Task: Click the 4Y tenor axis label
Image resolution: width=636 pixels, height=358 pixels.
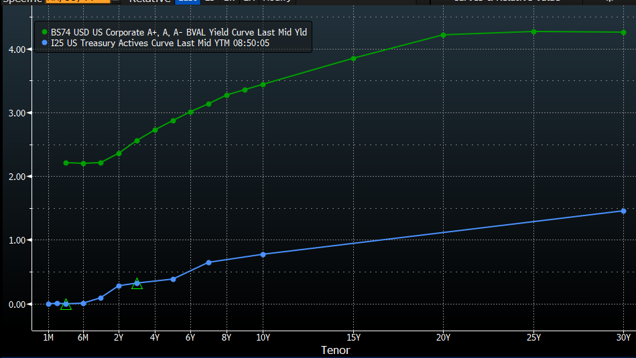Action: [155, 338]
